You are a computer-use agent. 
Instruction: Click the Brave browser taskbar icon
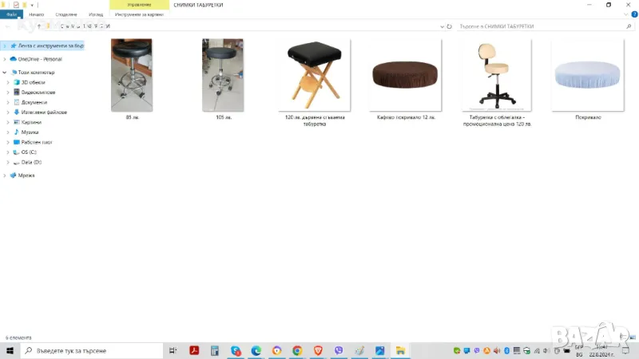tap(318, 350)
